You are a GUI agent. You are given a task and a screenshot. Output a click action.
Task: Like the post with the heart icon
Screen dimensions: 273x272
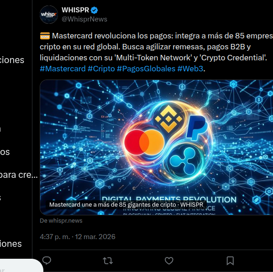(169, 261)
